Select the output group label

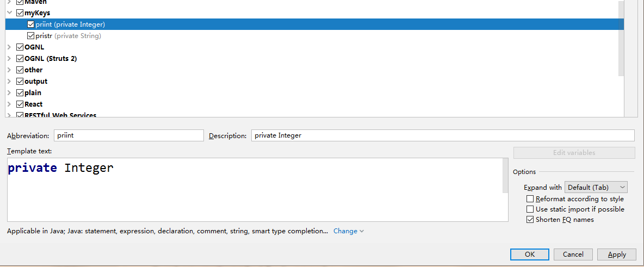point(36,82)
